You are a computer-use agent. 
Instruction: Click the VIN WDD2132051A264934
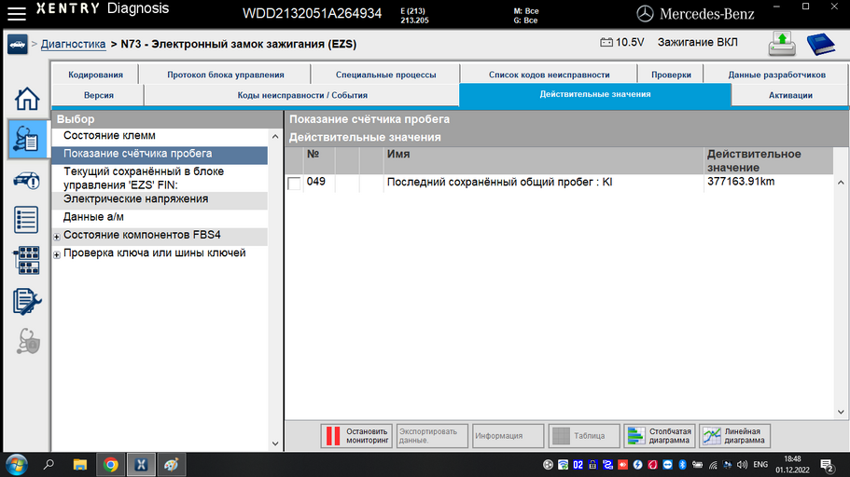312,14
